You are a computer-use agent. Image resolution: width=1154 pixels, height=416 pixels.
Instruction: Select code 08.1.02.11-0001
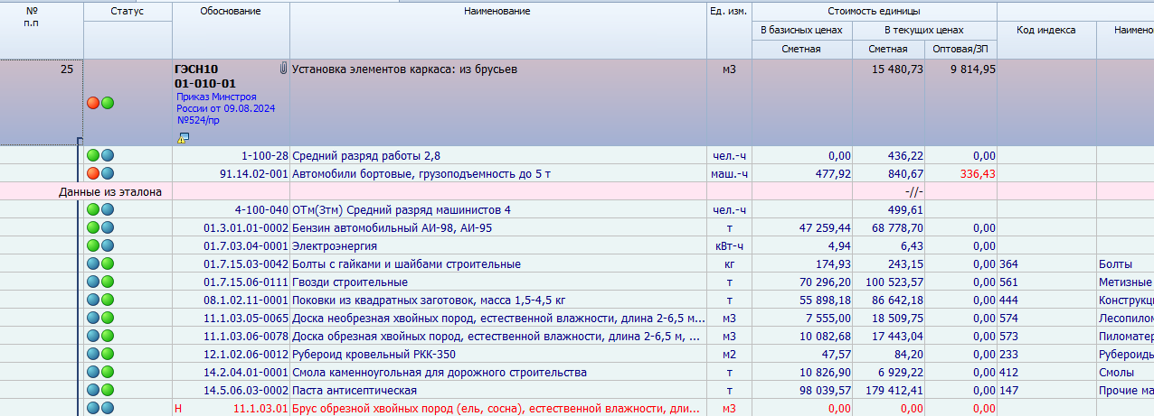[246, 300]
